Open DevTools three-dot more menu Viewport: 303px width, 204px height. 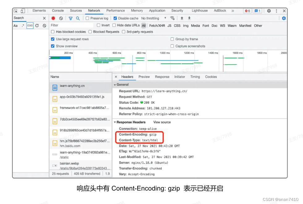click(x=276, y=11)
